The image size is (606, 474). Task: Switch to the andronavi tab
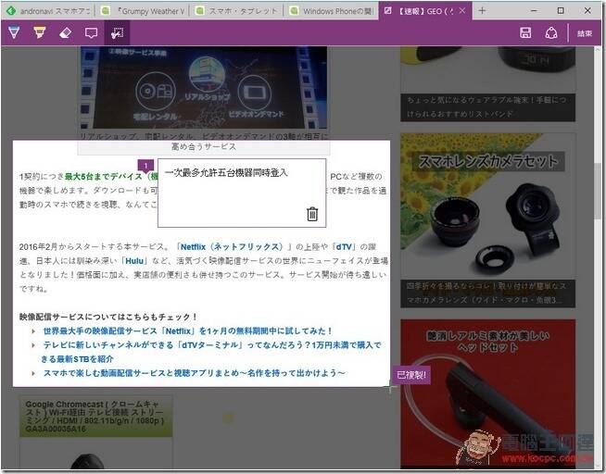pyautogui.click(x=48, y=11)
